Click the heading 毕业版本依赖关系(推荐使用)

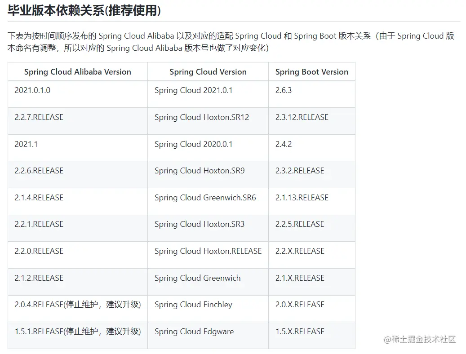pyautogui.click(x=84, y=11)
